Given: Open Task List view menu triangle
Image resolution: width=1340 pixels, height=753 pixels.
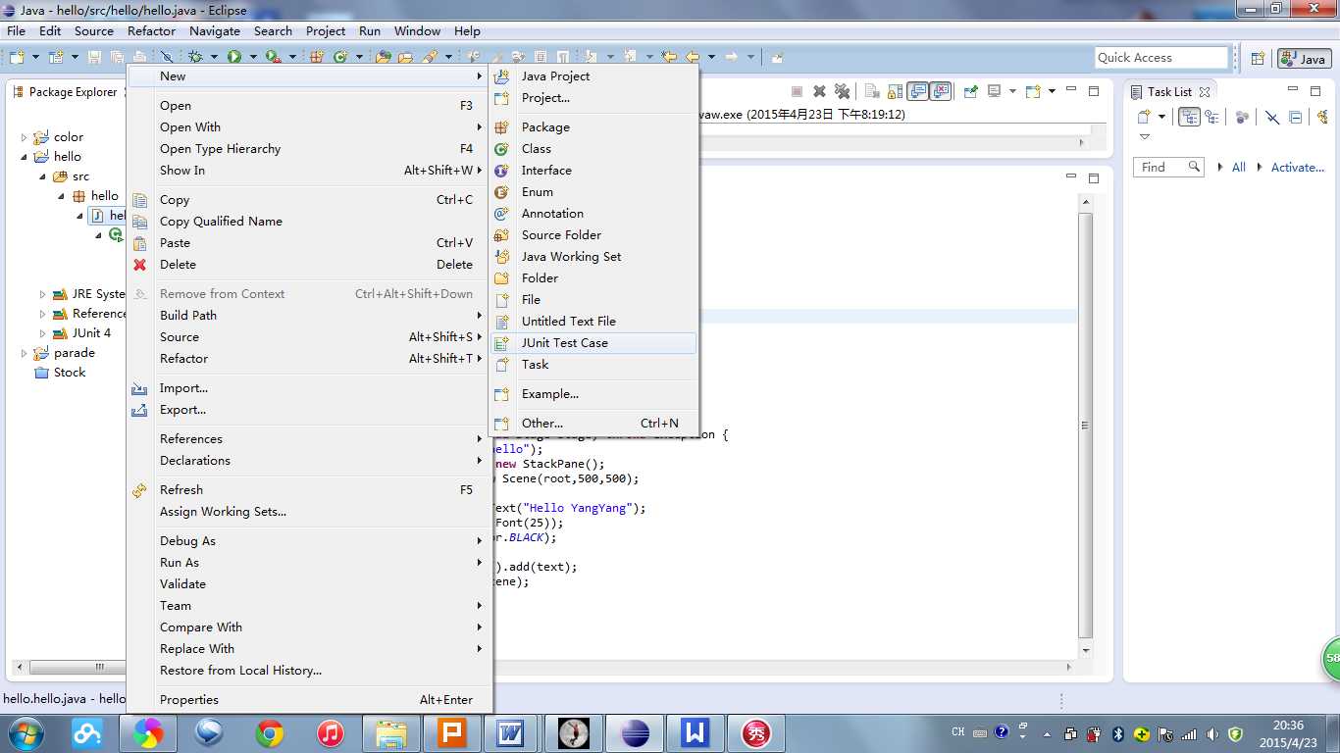Looking at the screenshot, I should tap(1144, 136).
